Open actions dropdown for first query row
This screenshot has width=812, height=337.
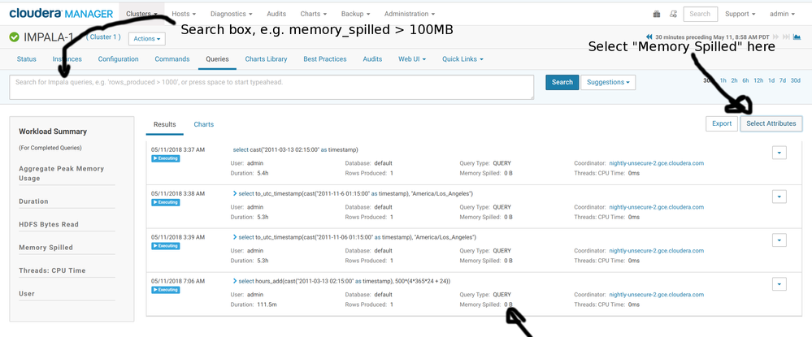pos(779,153)
